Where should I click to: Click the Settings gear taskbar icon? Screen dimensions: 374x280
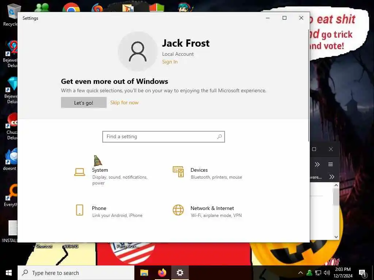tap(180, 273)
